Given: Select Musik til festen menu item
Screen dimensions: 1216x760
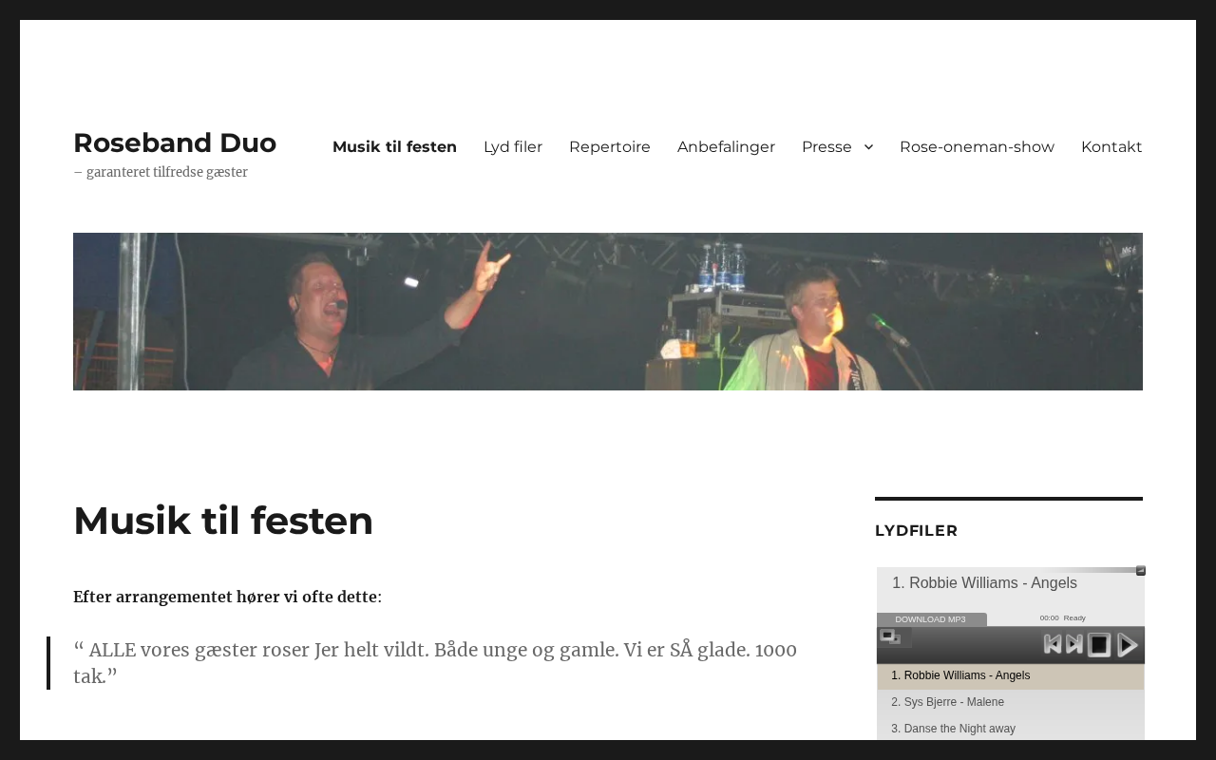Looking at the screenshot, I should (x=394, y=146).
